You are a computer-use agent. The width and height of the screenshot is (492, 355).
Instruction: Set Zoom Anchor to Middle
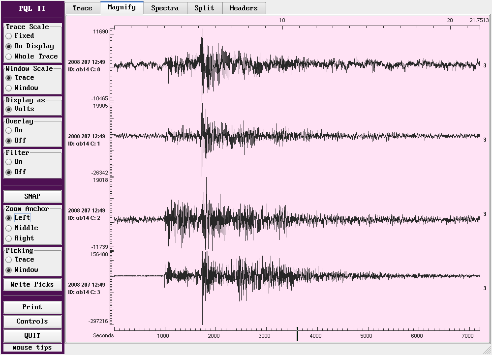(x=9, y=228)
